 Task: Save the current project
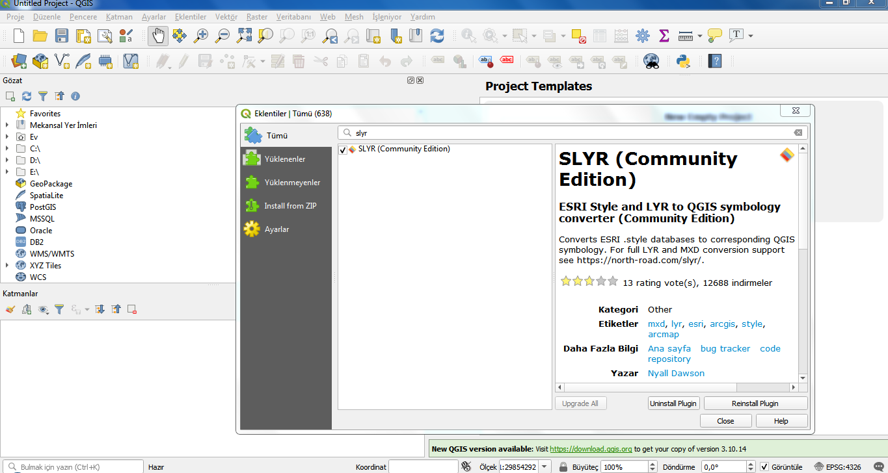point(62,36)
